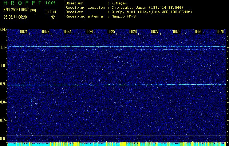The height and width of the screenshot is (146, 229).
Task: Click the HROFFT title text
Action: click(23, 3)
